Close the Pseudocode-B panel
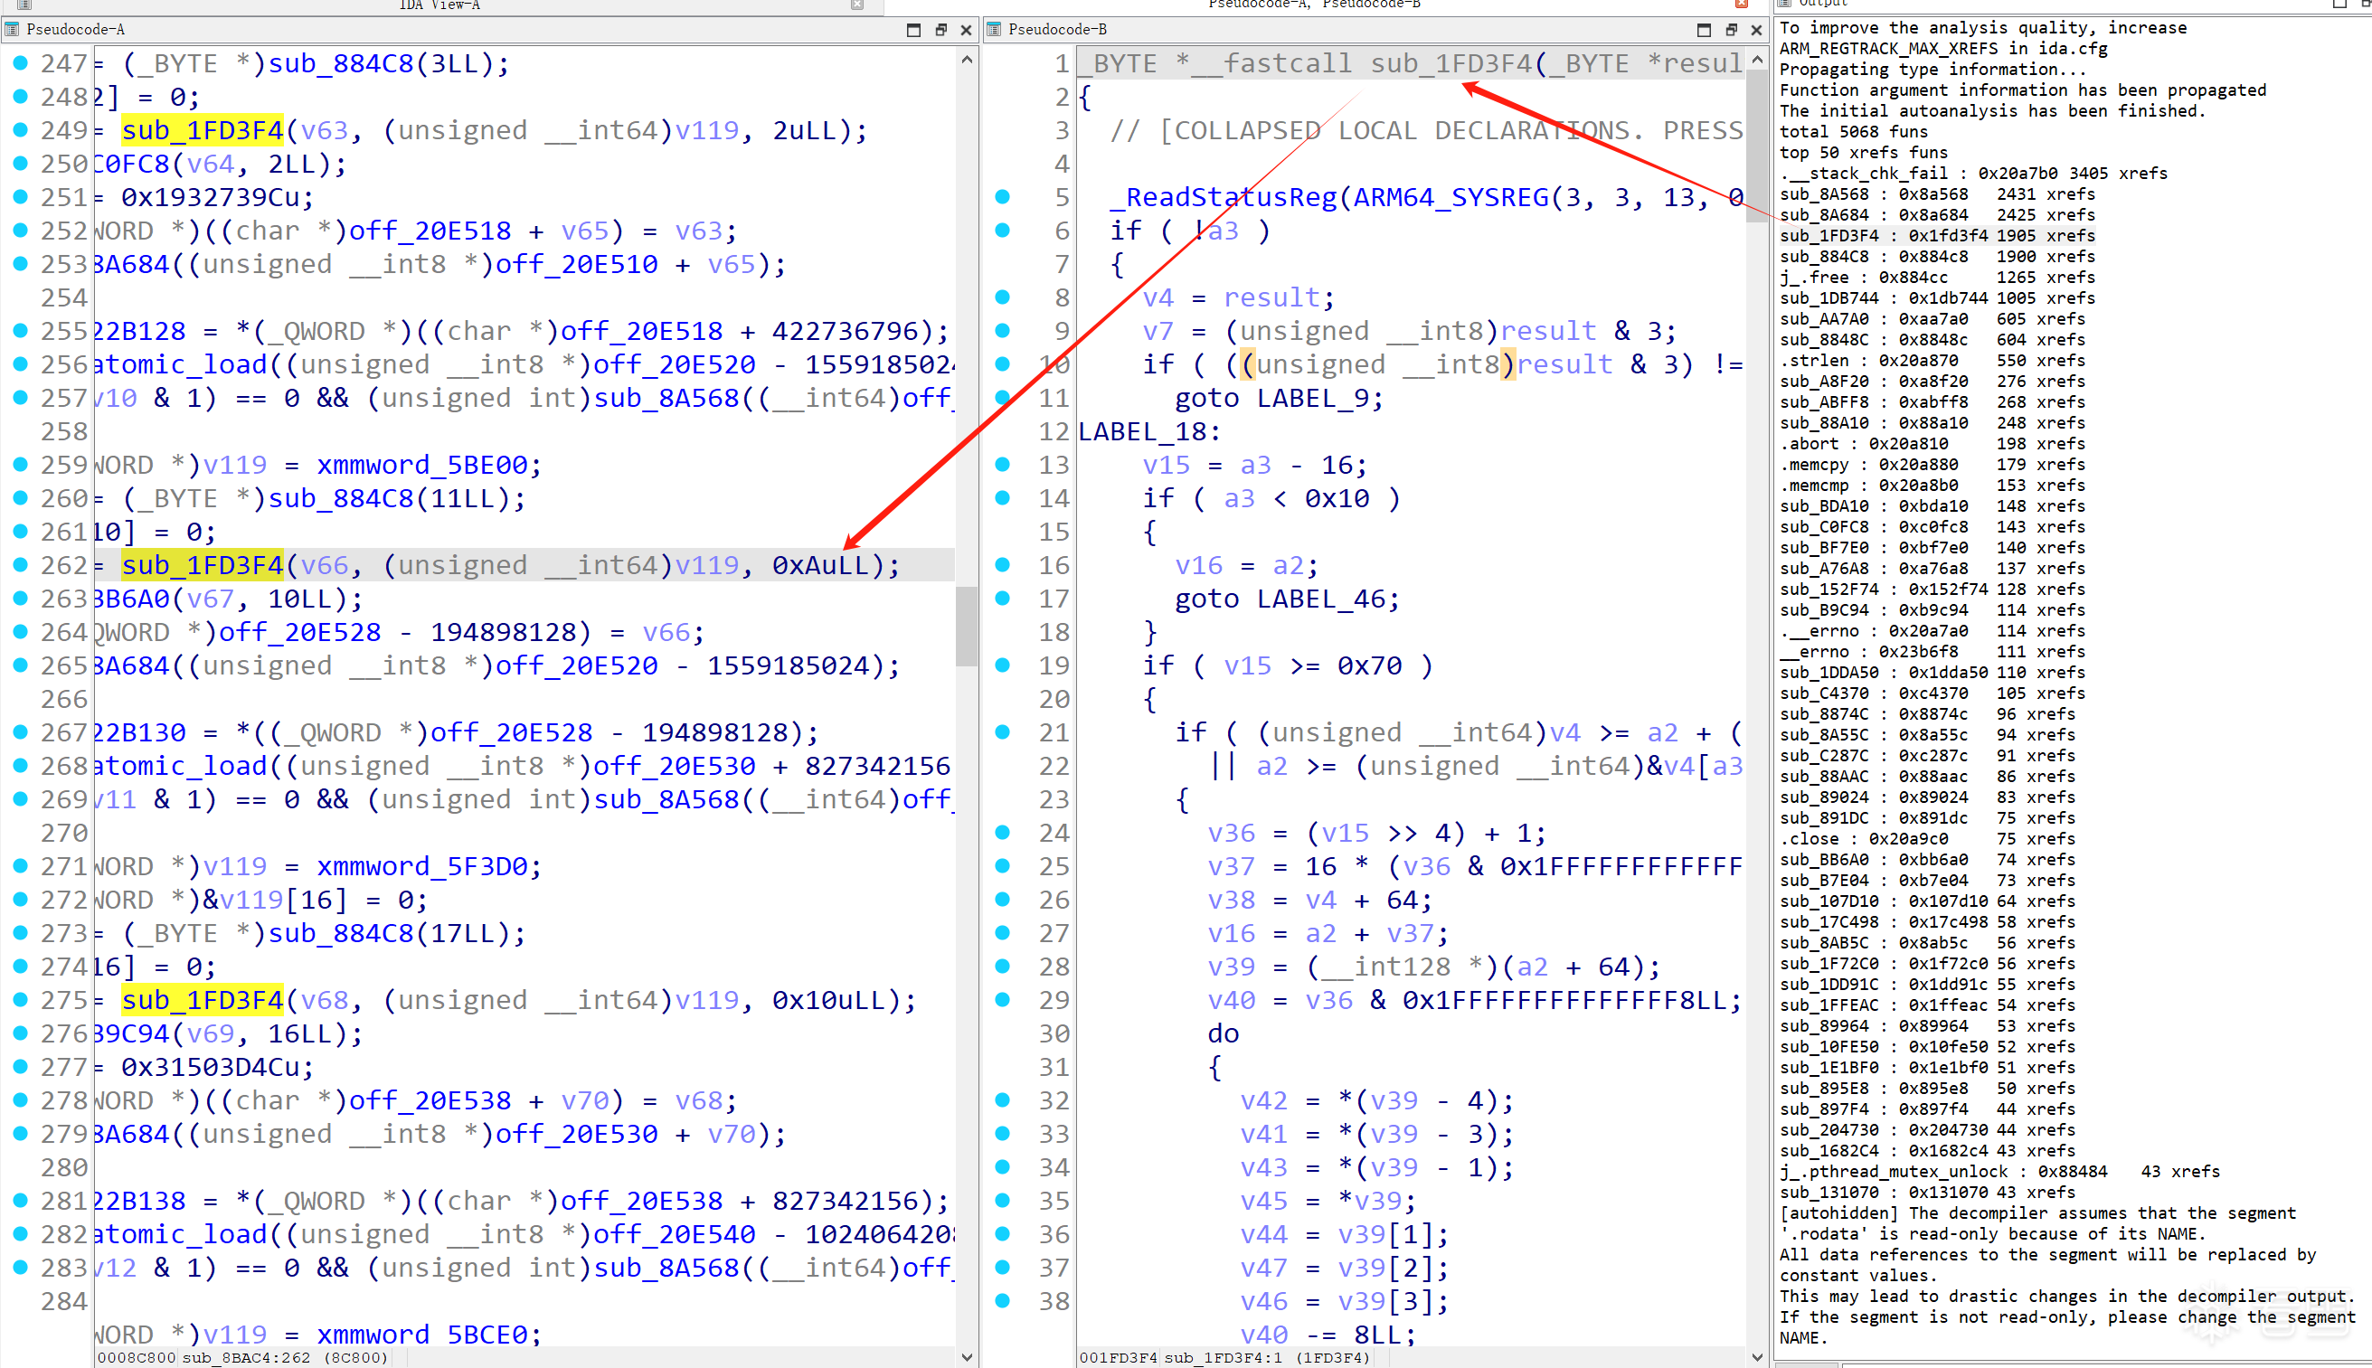The width and height of the screenshot is (2372, 1368). 1757,30
